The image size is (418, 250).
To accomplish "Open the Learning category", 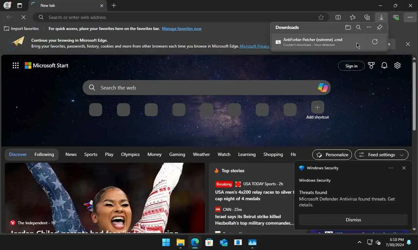I will click(247, 154).
